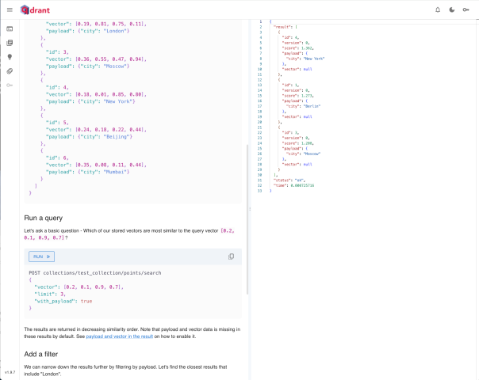Click the panel divider between tutorial and response
Viewport: 479px width, 380px height.
[x=249, y=209]
